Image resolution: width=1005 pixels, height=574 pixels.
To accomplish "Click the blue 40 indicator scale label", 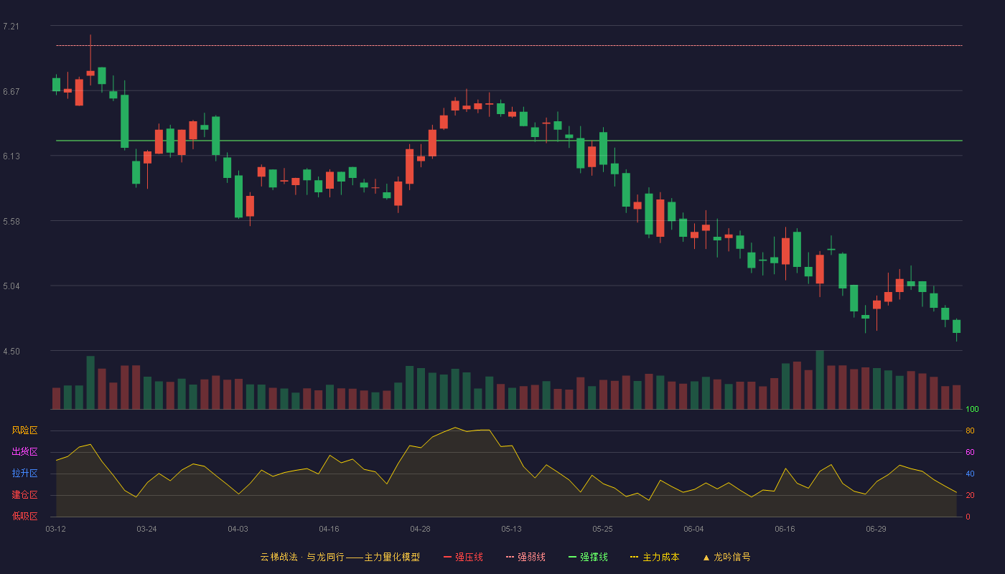I will 970,474.
